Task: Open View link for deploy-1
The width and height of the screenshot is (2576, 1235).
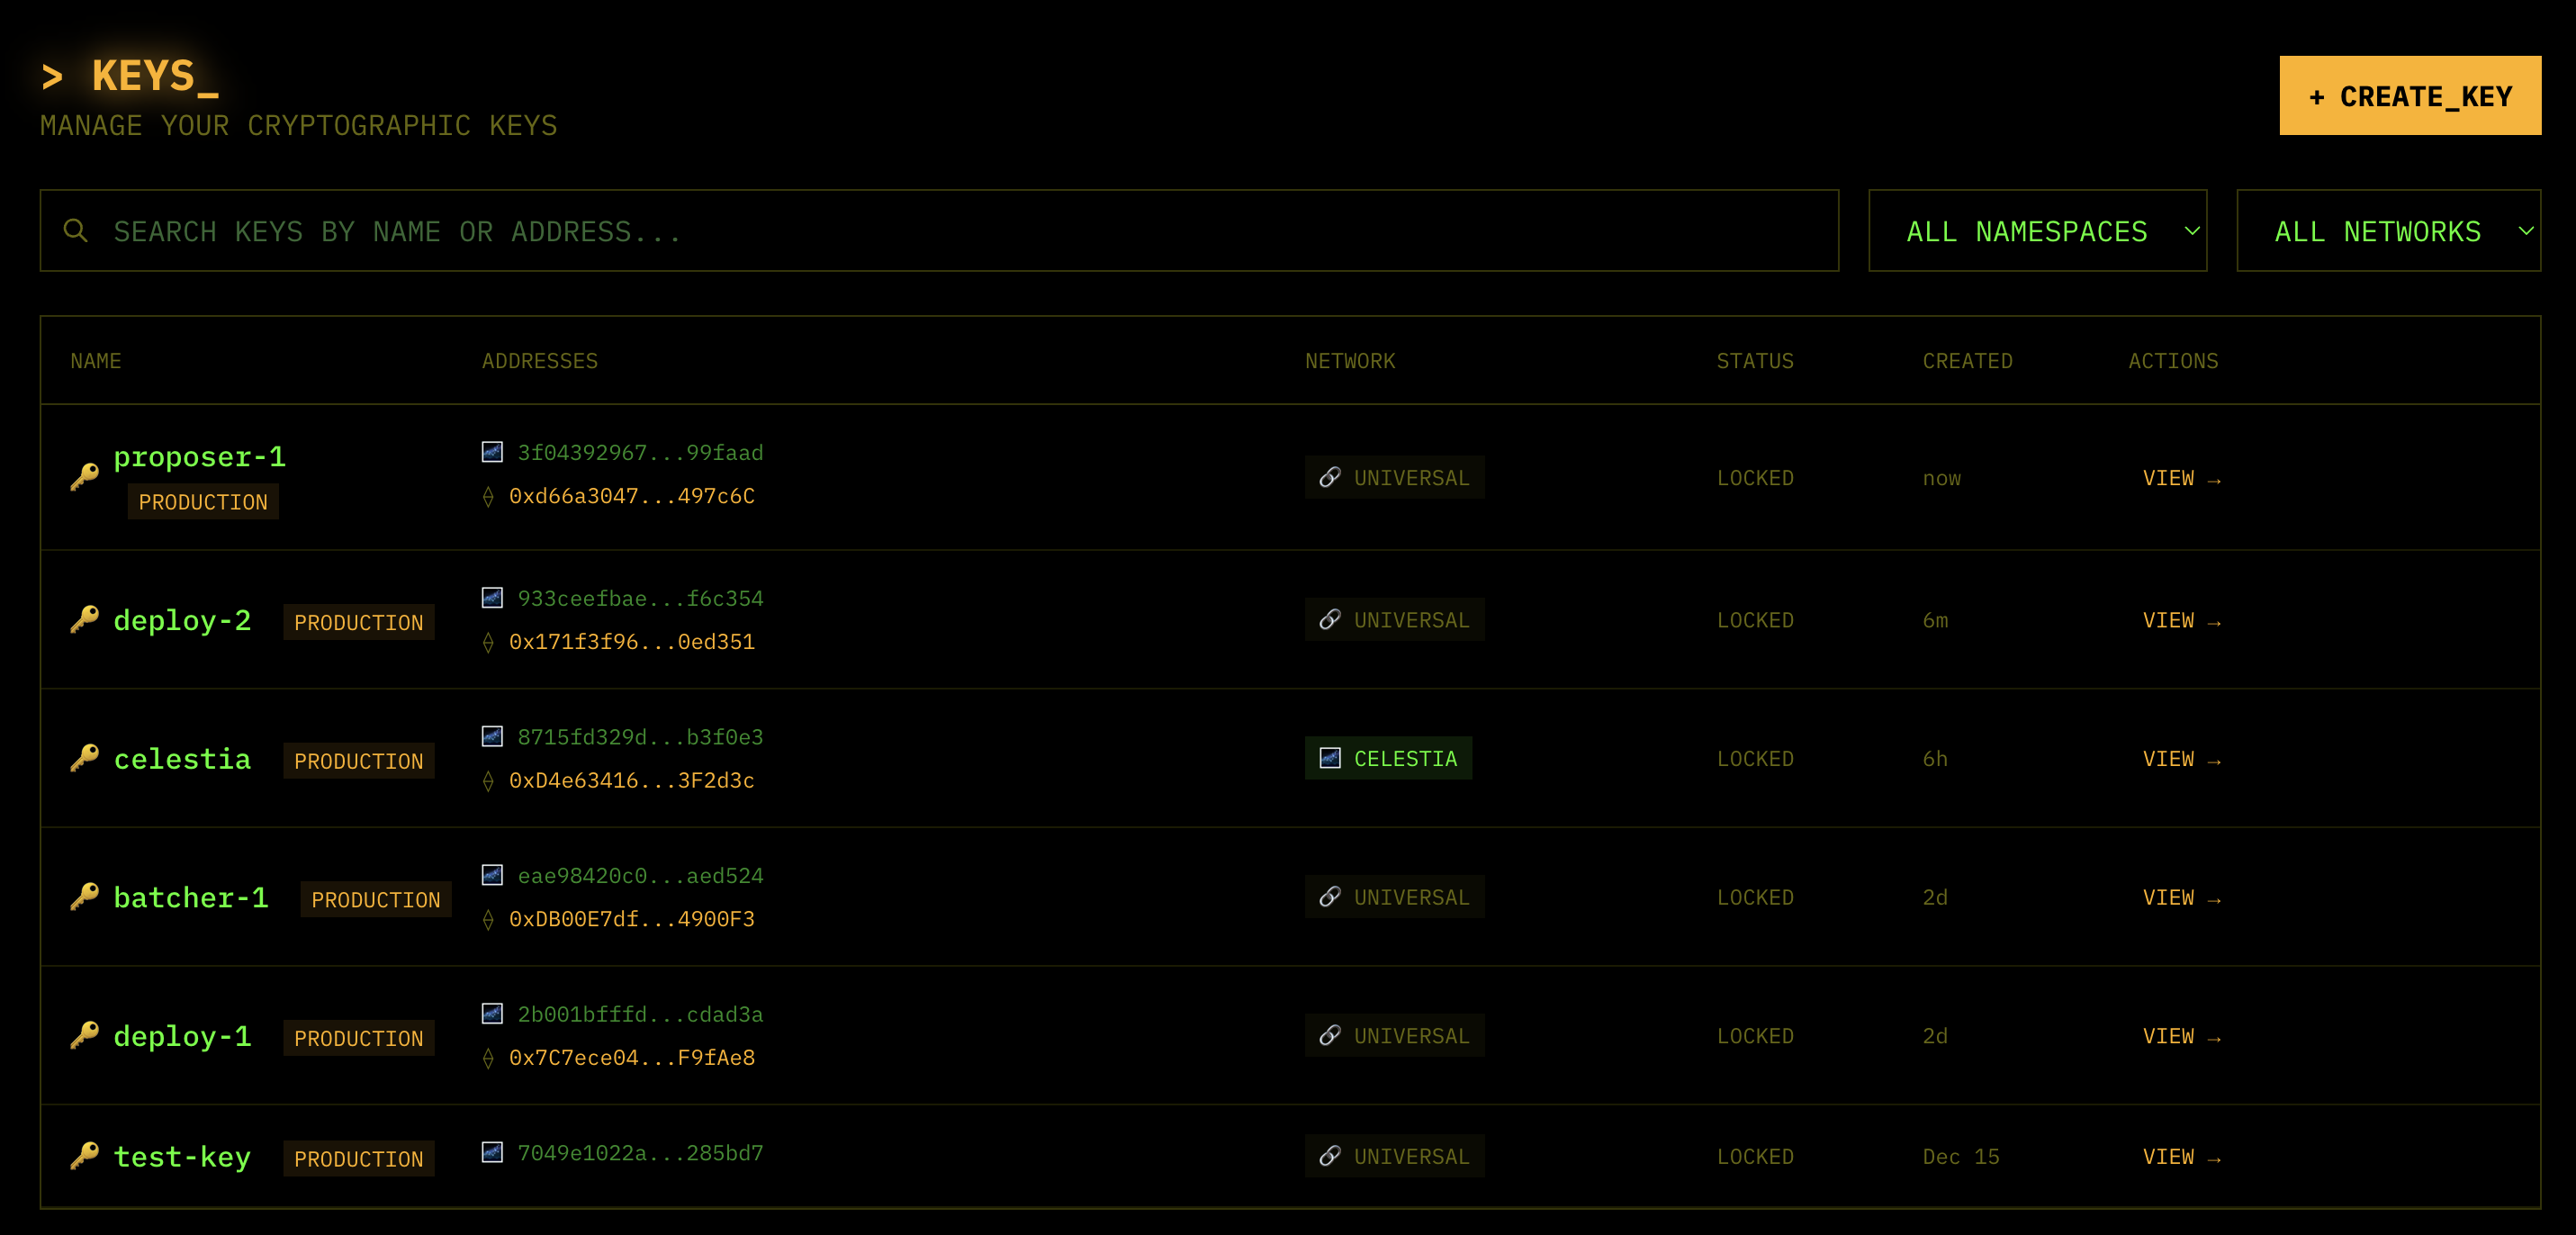Action: 2180,1037
